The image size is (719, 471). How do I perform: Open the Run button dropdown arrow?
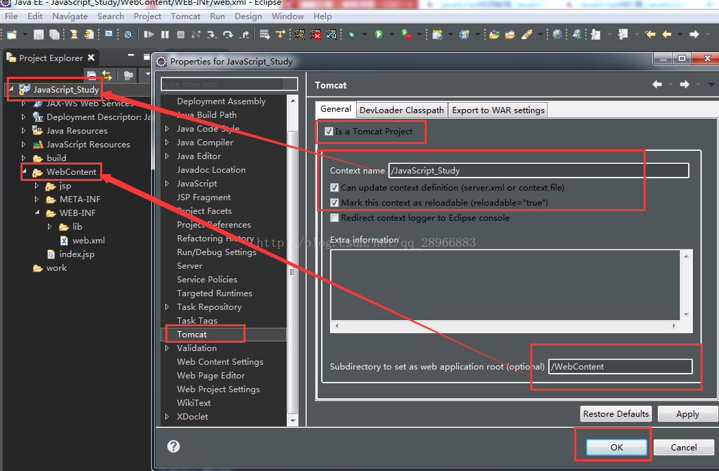click(x=392, y=34)
